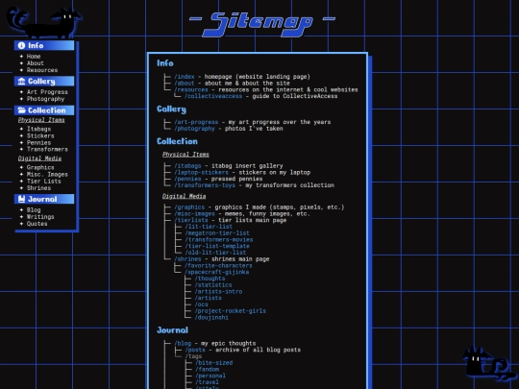
Task: Follow the /pennies link
Action: (187, 179)
